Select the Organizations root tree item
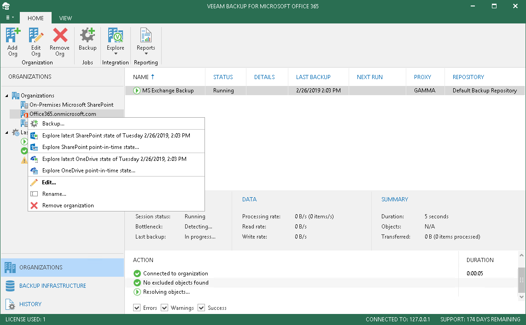The image size is (526, 325). tap(37, 96)
